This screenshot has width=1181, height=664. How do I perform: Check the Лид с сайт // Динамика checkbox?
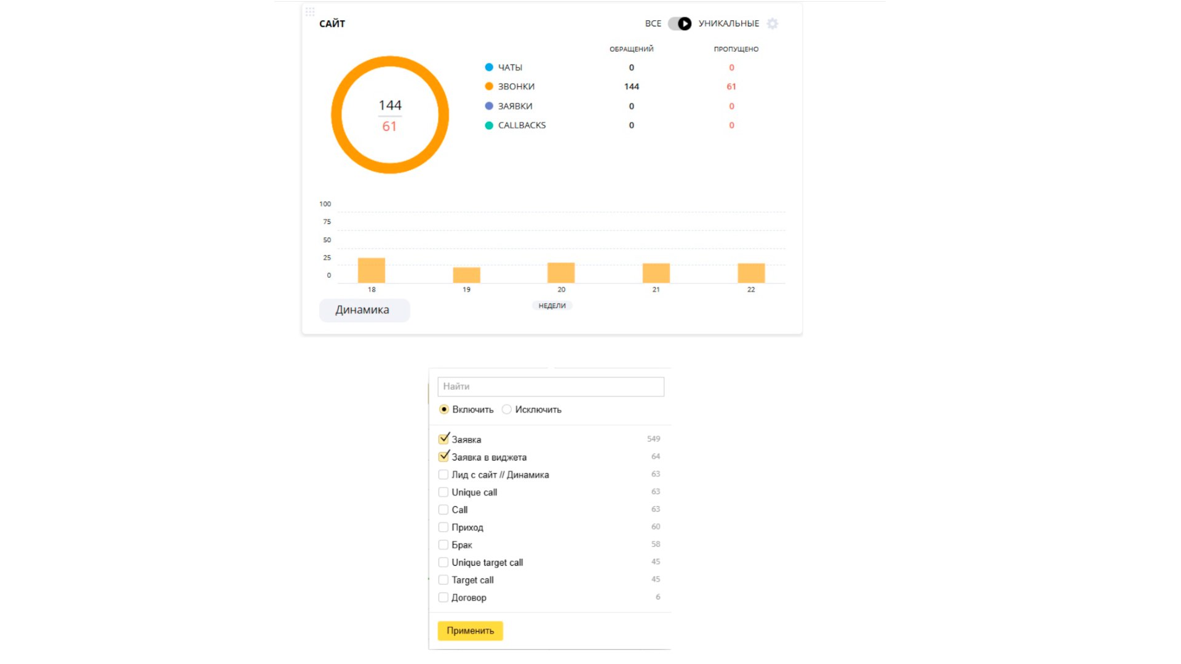(443, 475)
